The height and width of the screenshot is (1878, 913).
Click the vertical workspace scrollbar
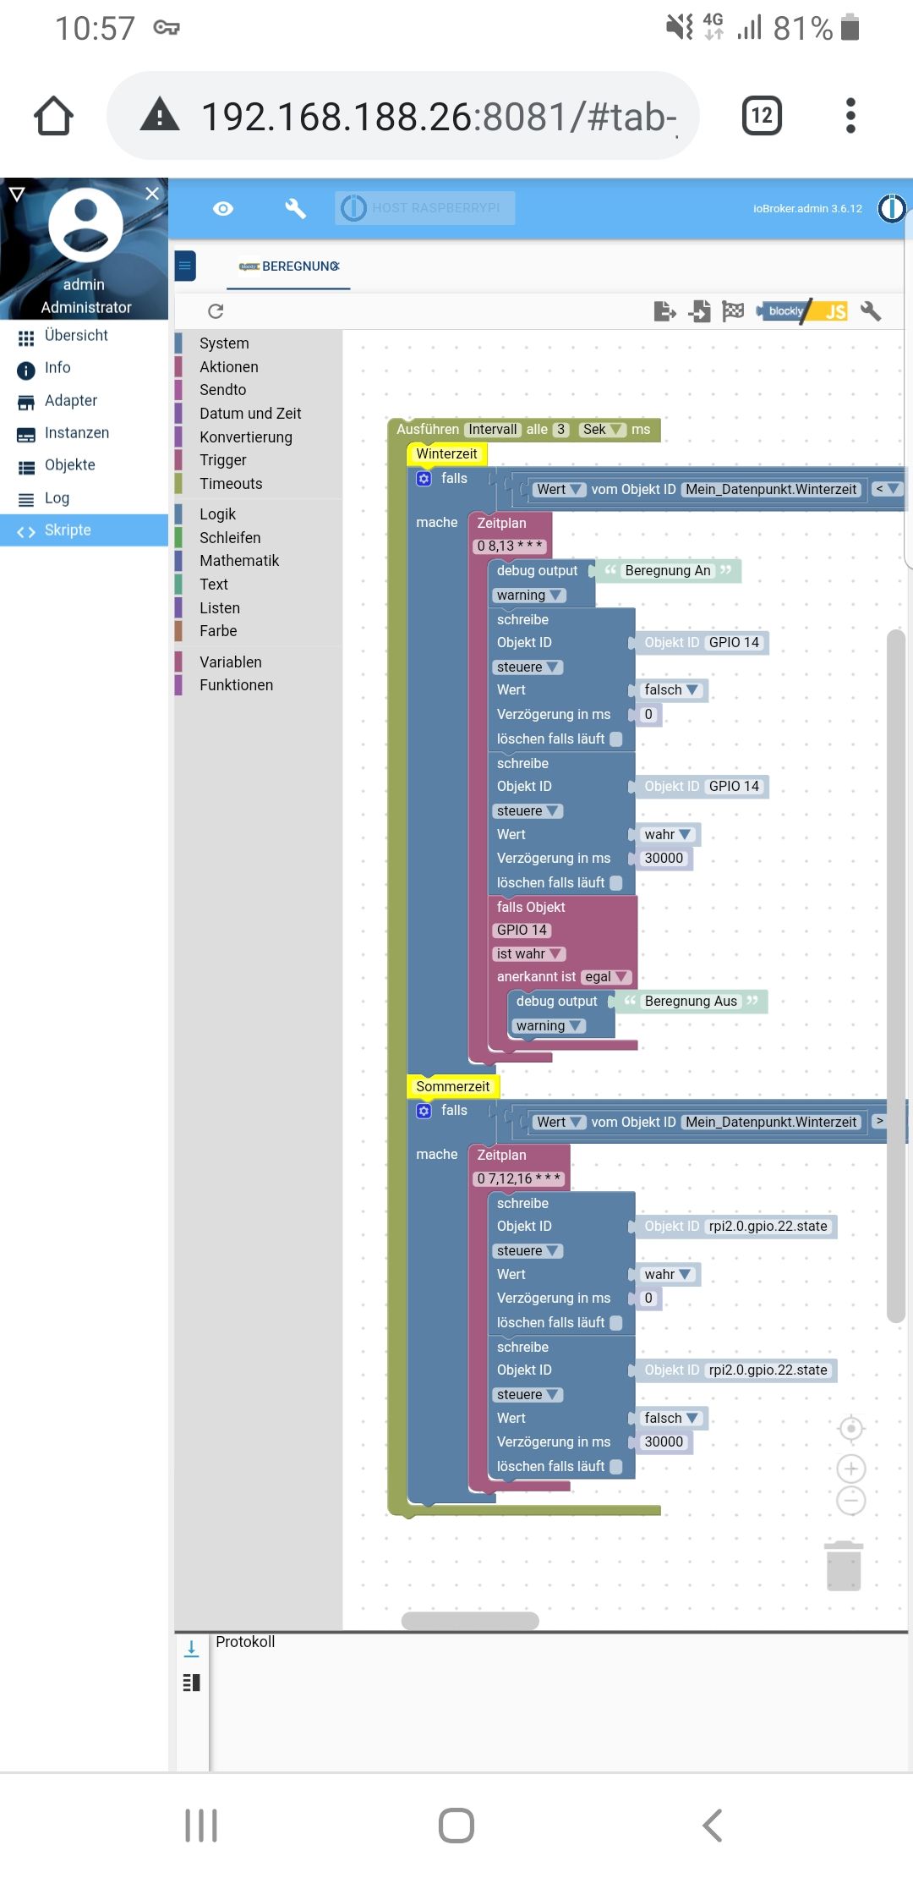pos(896,975)
